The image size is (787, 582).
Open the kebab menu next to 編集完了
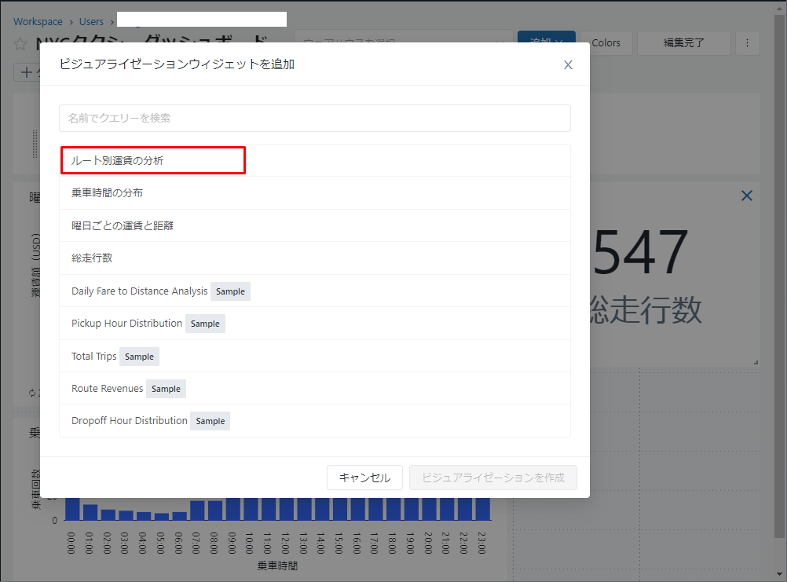(x=747, y=43)
